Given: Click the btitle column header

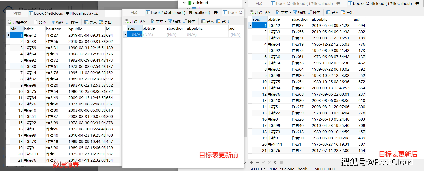Looking at the screenshot, I should coord(34,29).
